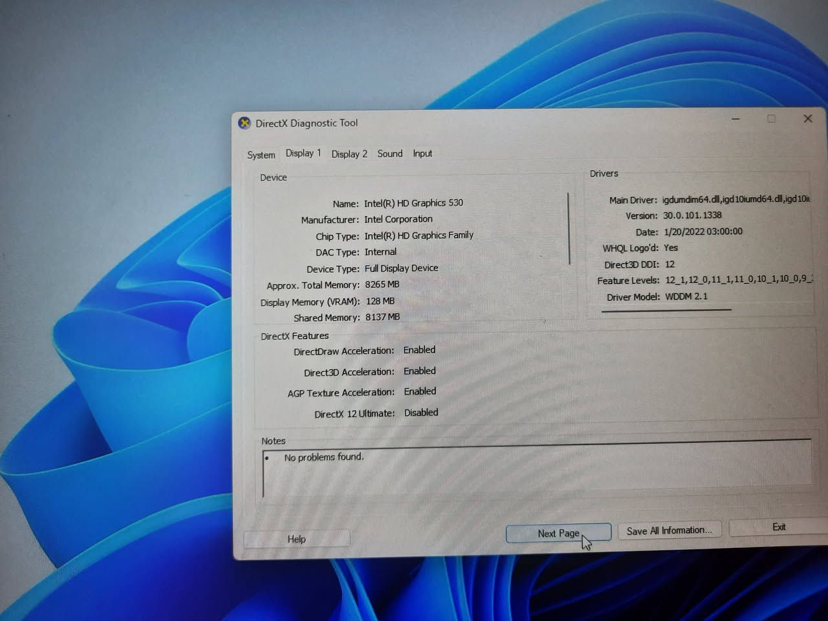
Task: Click driver version '30.0.101.1338'
Action: pyautogui.click(x=692, y=215)
